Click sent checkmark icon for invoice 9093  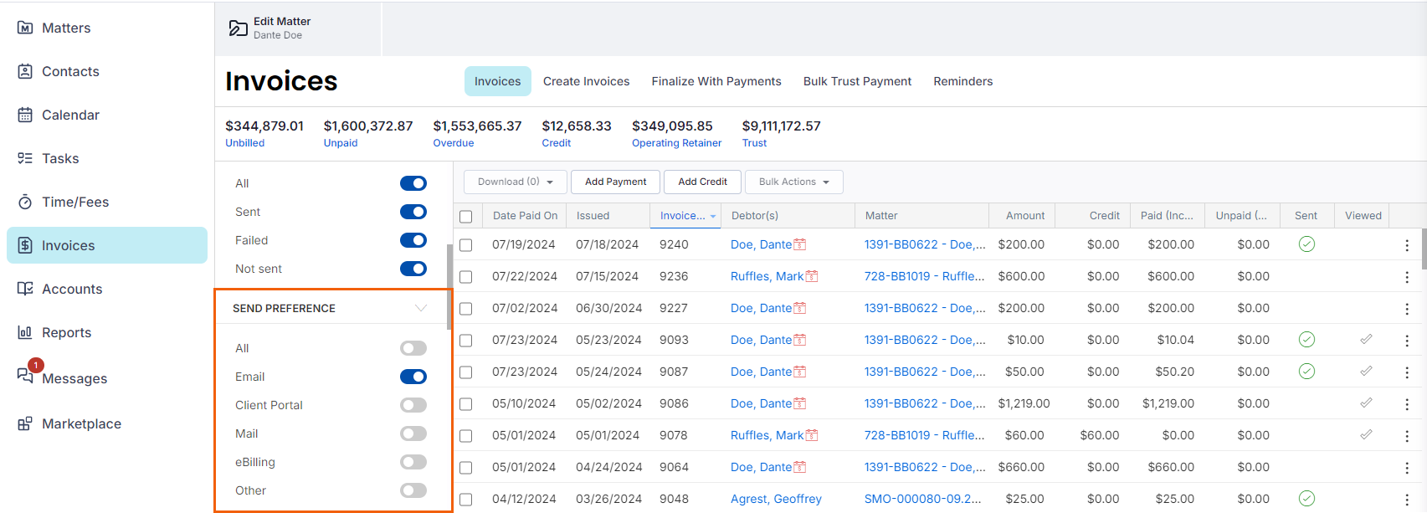[x=1306, y=340]
